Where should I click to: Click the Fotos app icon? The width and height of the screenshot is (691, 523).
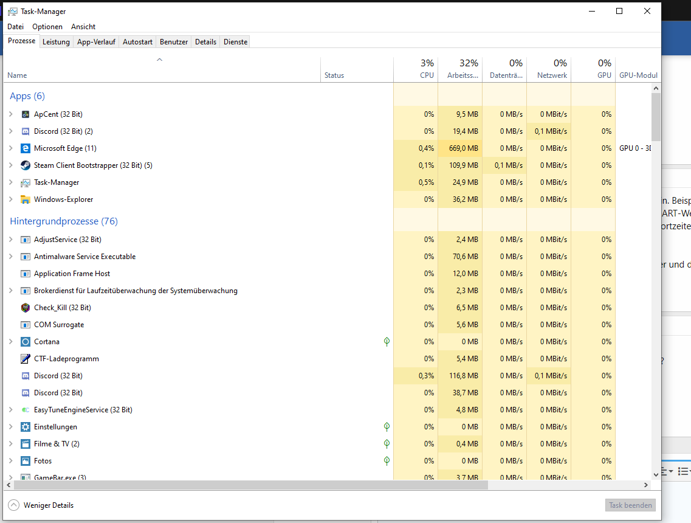pyautogui.click(x=26, y=461)
